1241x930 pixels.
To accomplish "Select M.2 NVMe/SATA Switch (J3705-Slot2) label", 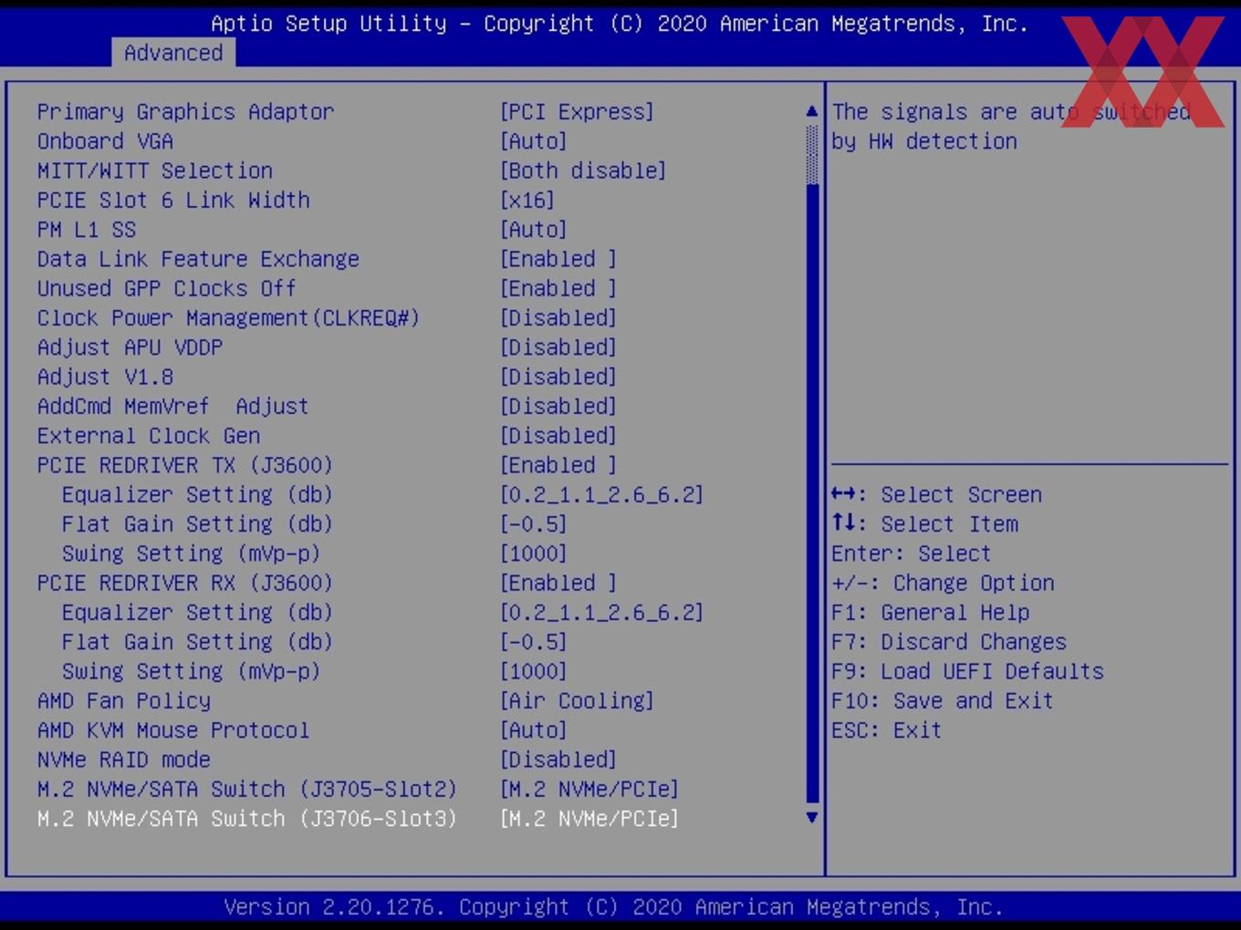I will (x=246, y=789).
